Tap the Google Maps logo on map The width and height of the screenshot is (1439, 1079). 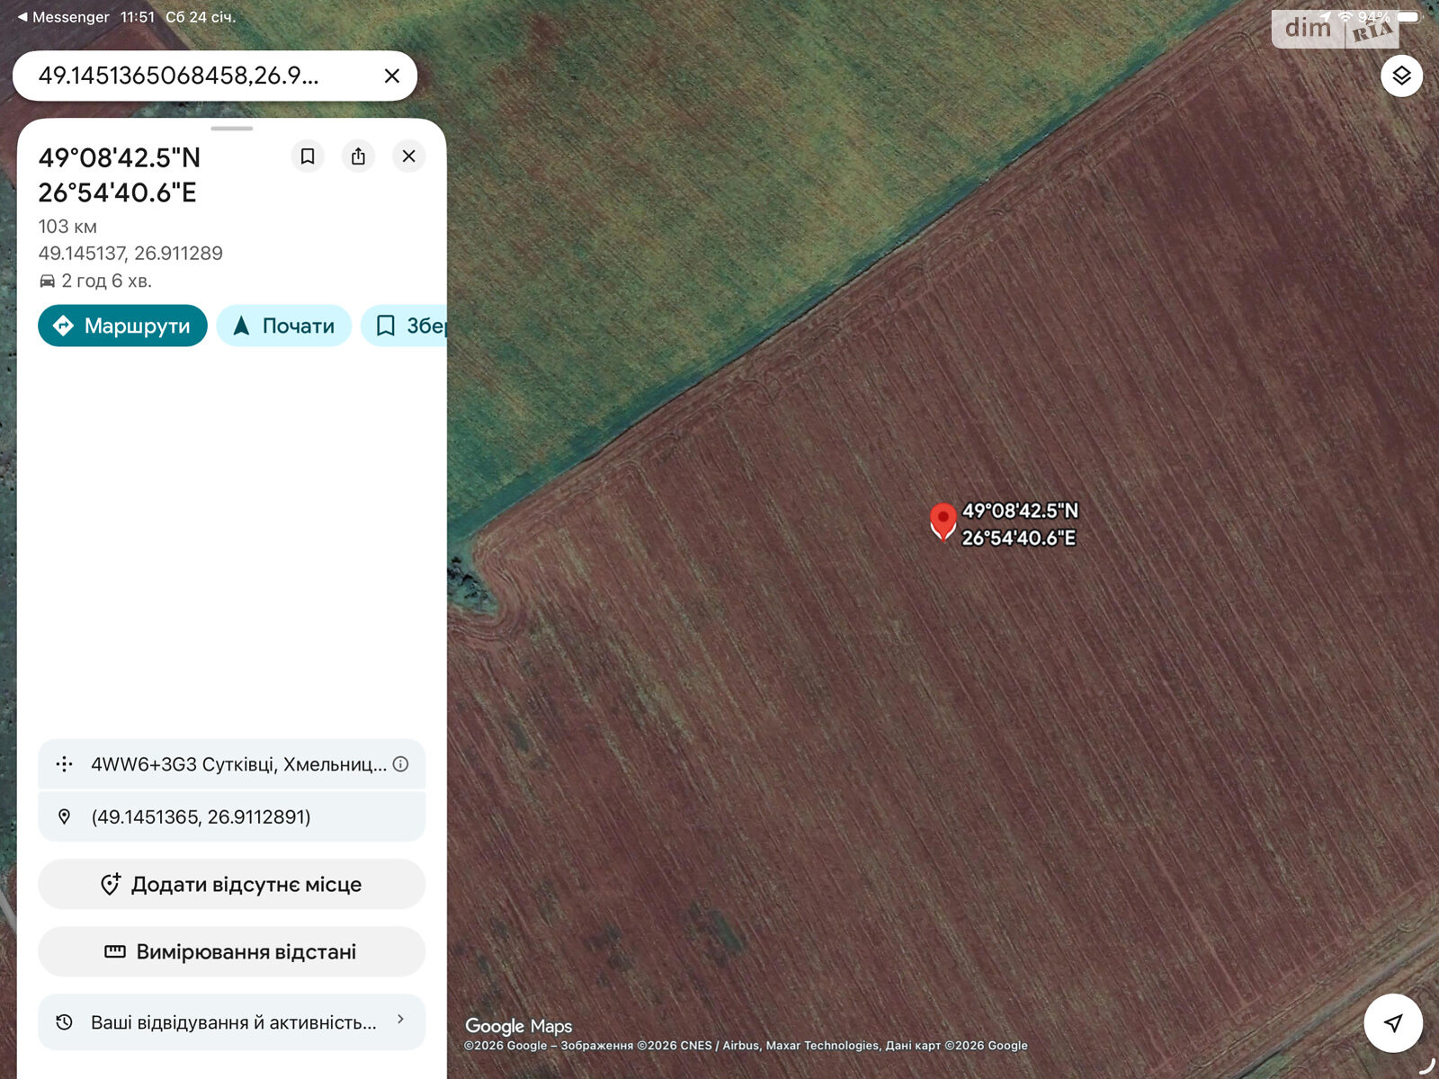(x=518, y=1026)
